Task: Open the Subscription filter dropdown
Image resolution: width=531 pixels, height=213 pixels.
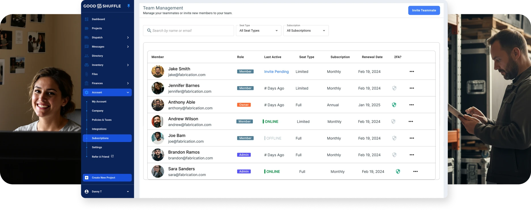Action: (x=306, y=31)
